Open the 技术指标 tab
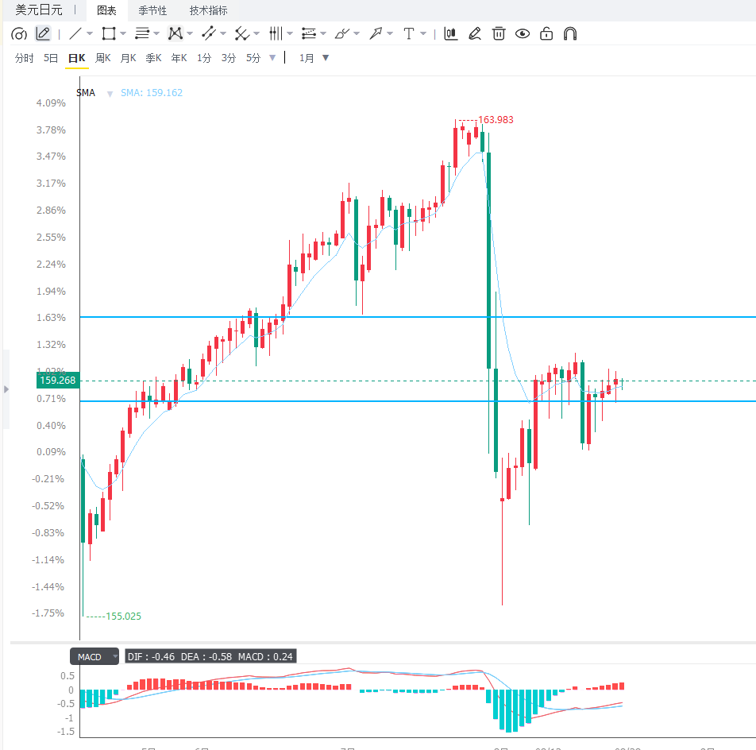 208,10
